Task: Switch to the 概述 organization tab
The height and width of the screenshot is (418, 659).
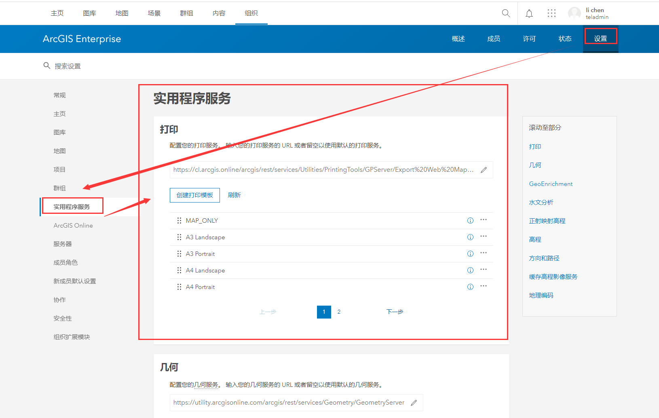Action: [458, 39]
